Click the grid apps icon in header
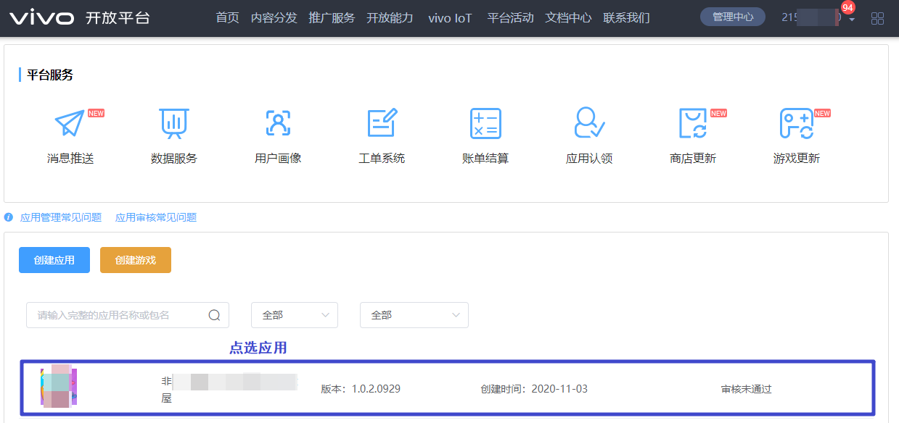The width and height of the screenshot is (899, 423). click(x=877, y=18)
